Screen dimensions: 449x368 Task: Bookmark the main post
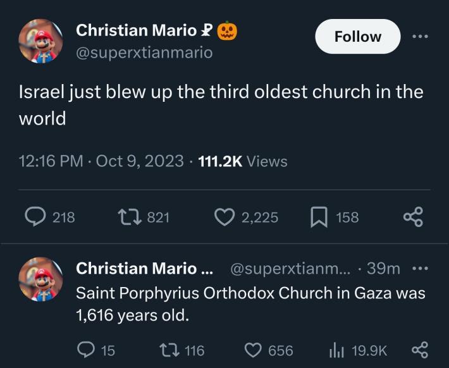click(x=319, y=218)
